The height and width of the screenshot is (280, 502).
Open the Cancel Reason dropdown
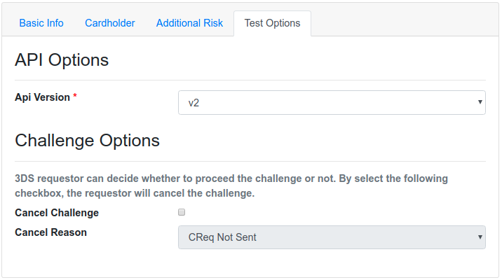[332, 237]
